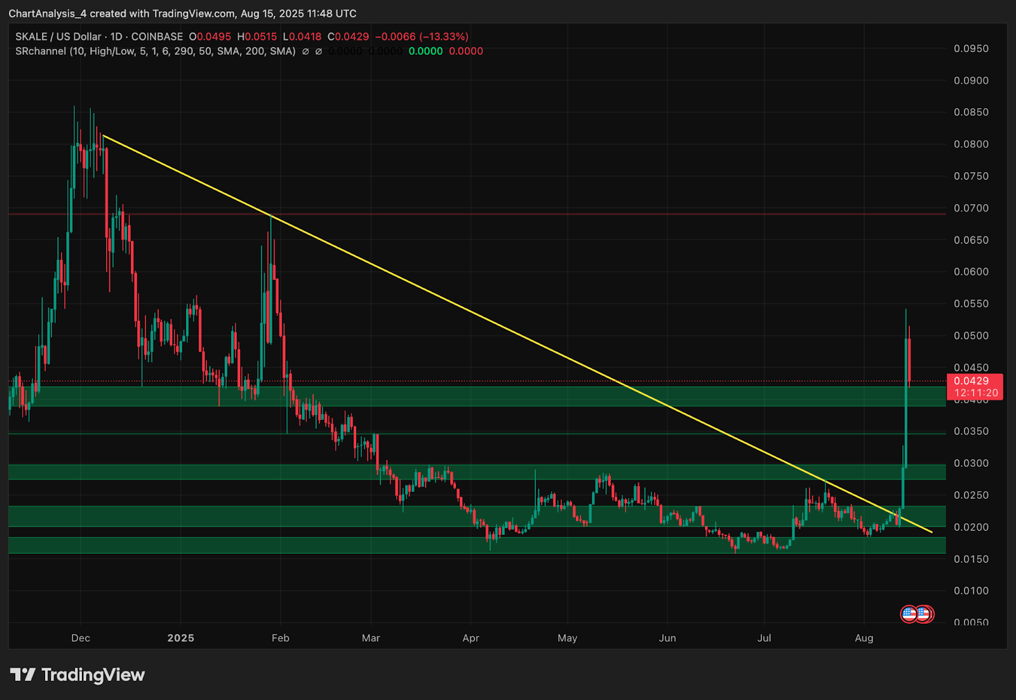
Task: Click the Apr label on time axis
Action: (471, 638)
